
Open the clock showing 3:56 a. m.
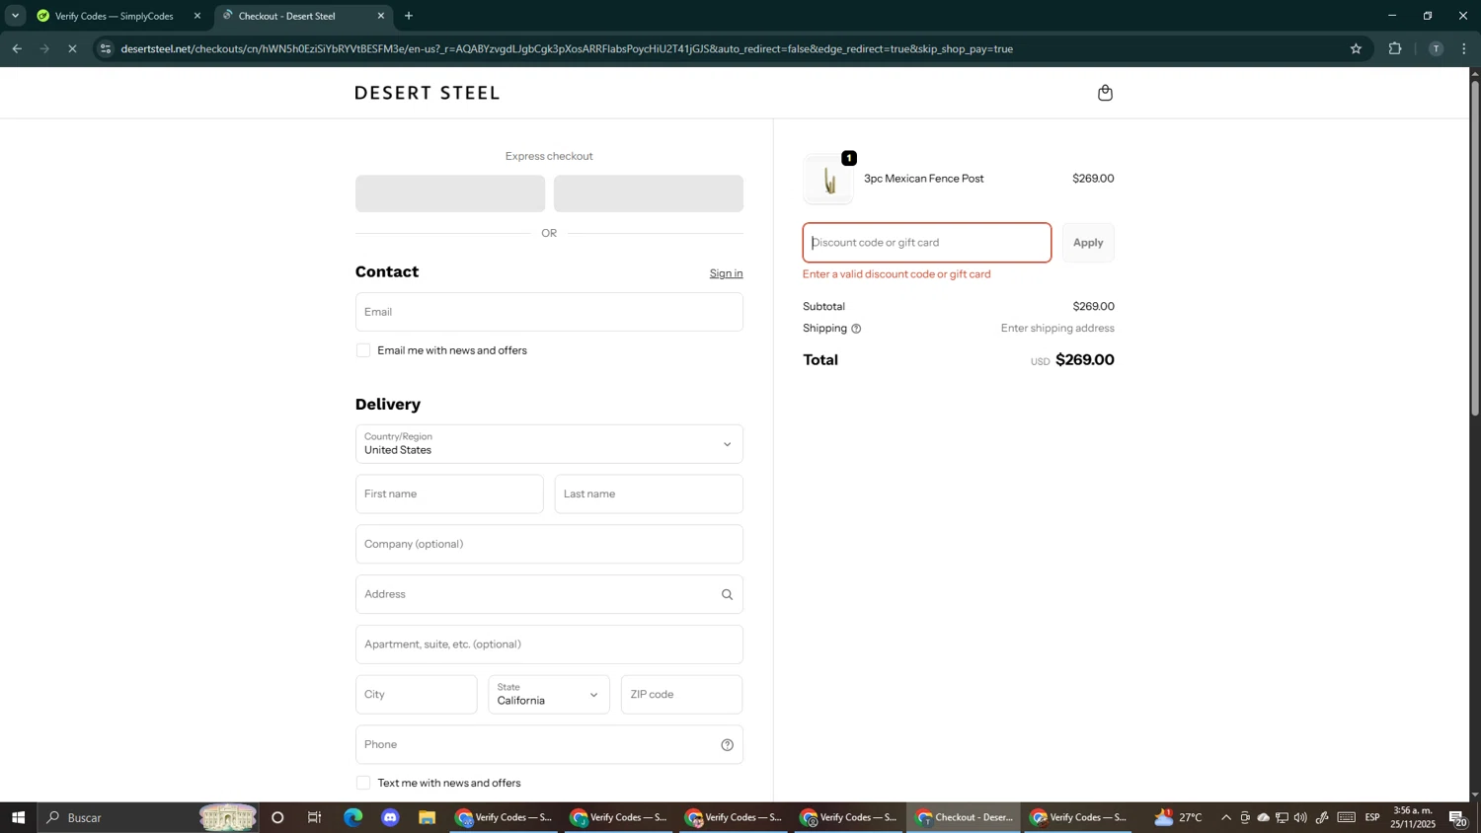tap(1413, 817)
